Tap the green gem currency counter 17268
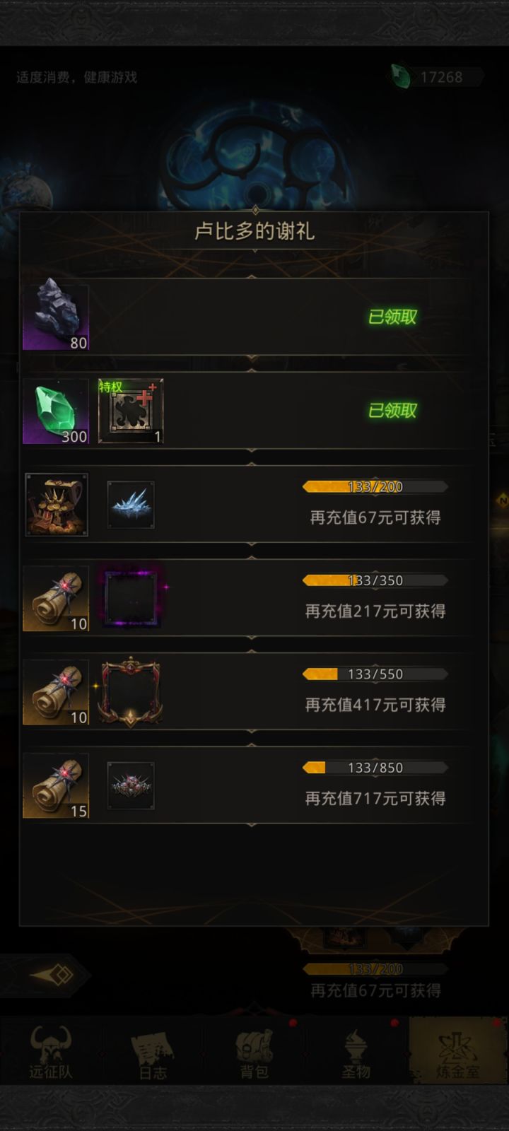This screenshot has width=509, height=1131. (x=437, y=77)
